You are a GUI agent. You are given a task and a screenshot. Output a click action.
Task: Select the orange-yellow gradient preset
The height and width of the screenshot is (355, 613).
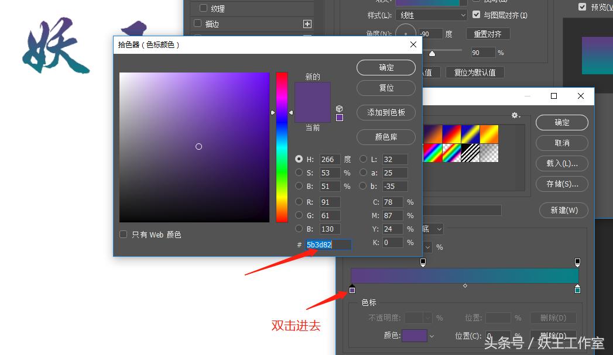pyautogui.click(x=490, y=133)
